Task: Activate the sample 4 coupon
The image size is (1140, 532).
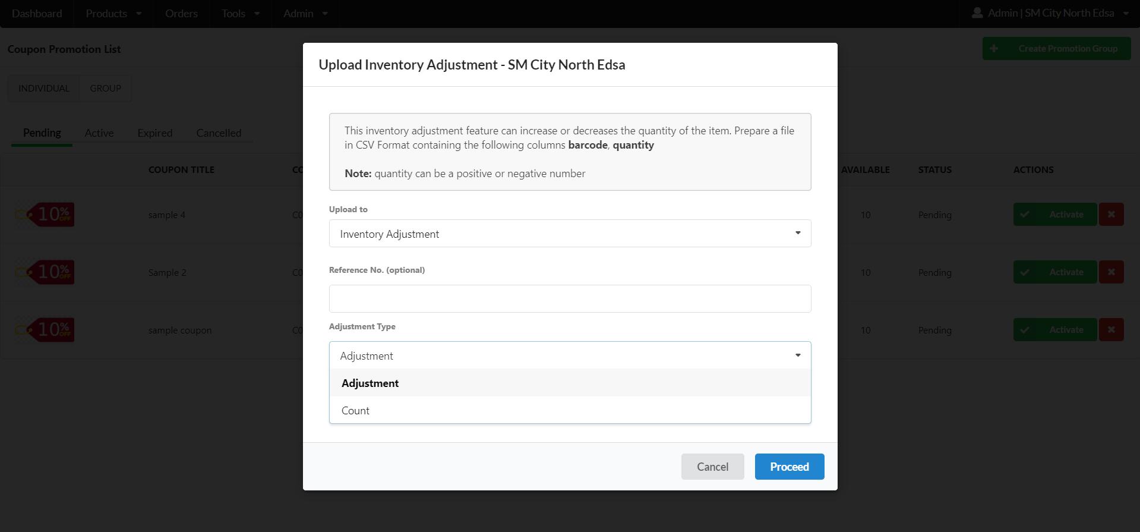Action: (x=1054, y=215)
